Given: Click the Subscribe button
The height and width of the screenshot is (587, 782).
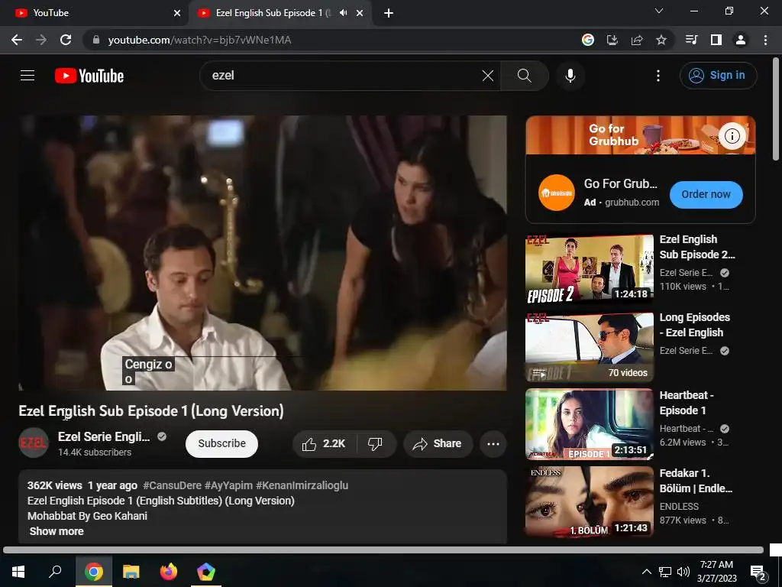Looking at the screenshot, I should pyautogui.click(x=222, y=443).
